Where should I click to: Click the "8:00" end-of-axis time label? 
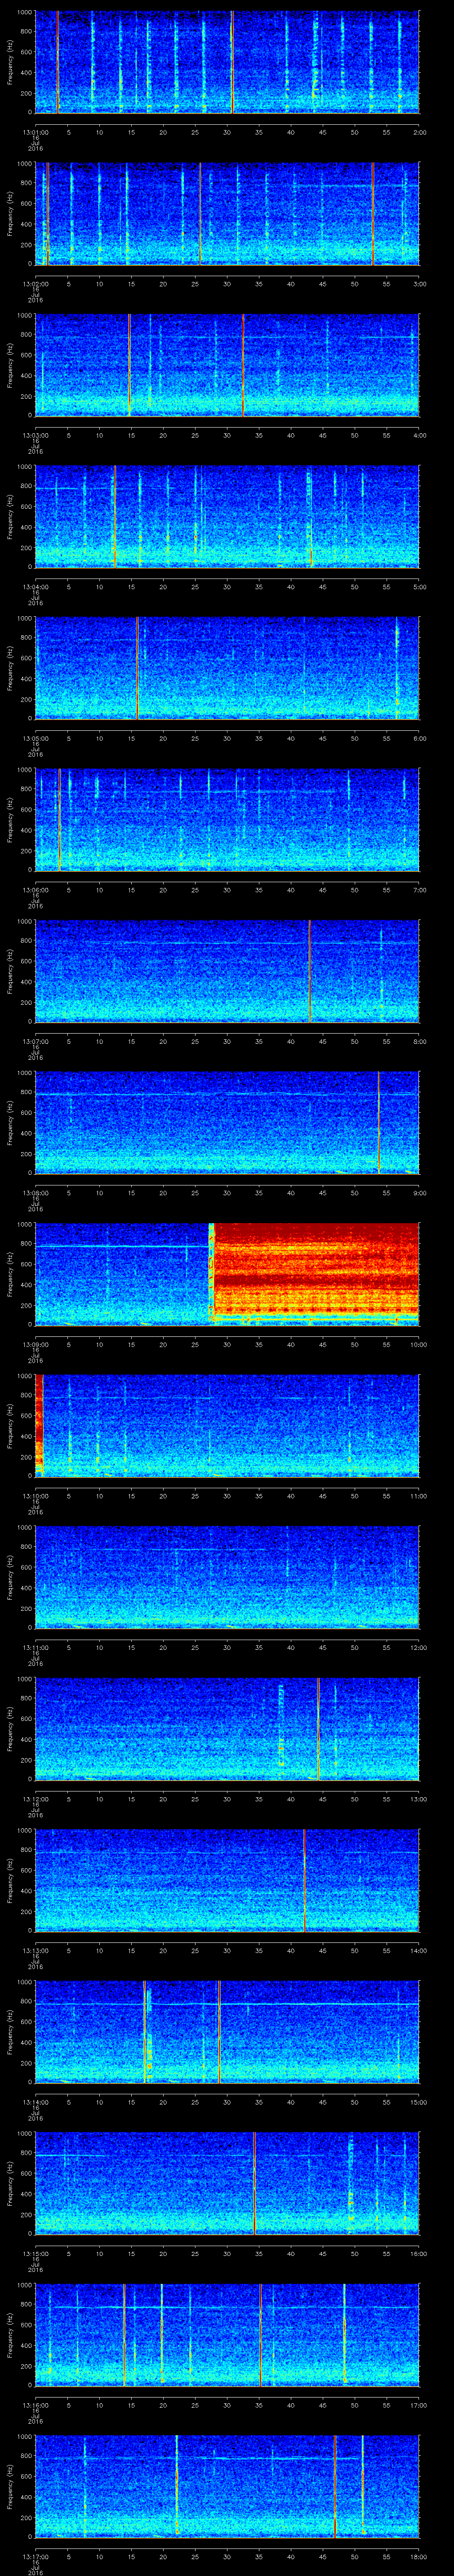[x=419, y=1041]
